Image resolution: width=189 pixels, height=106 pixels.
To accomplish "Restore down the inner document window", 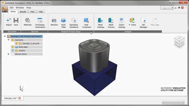I will click(x=179, y=8).
